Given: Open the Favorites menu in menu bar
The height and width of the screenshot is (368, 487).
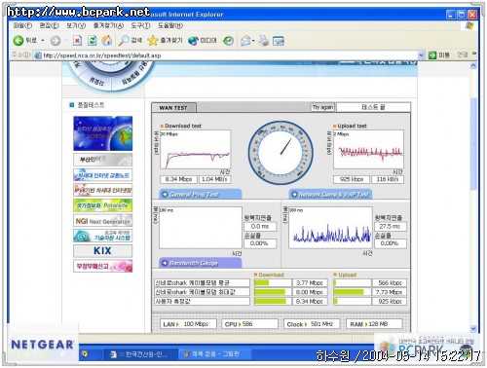Looking at the screenshot, I should (x=108, y=25).
